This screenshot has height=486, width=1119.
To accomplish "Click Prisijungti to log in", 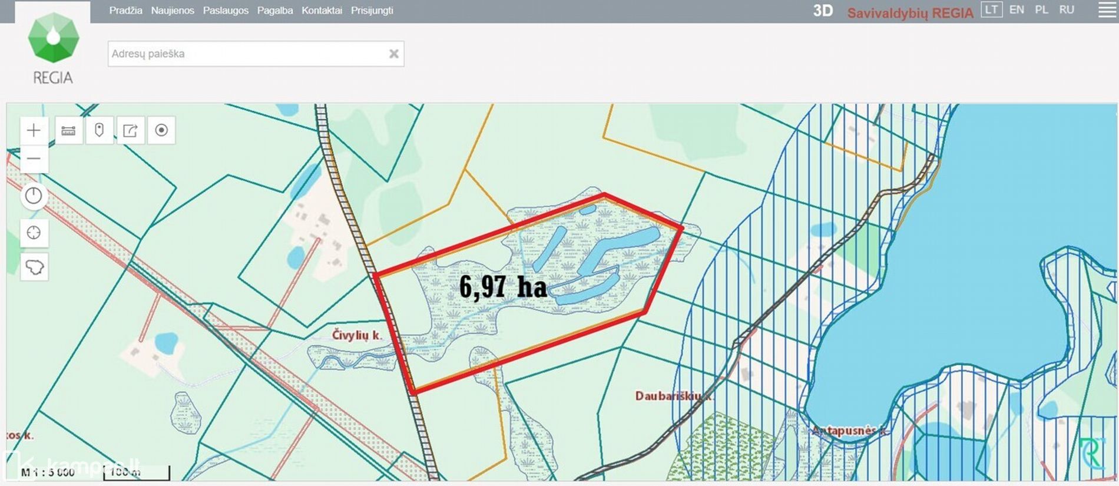I will [x=372, y=11].
